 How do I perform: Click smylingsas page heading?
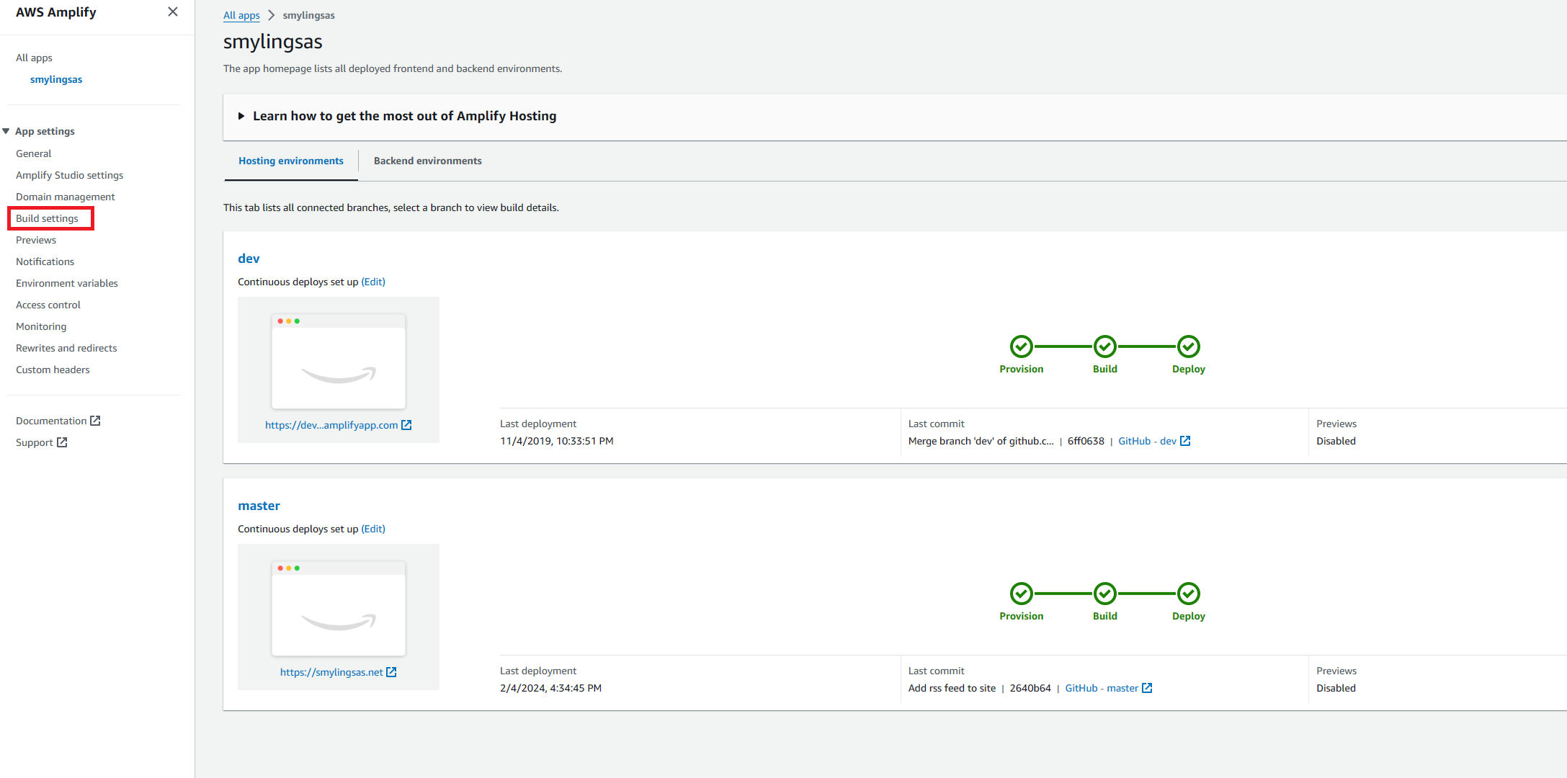pyautogui.click(x=272, y=42)
